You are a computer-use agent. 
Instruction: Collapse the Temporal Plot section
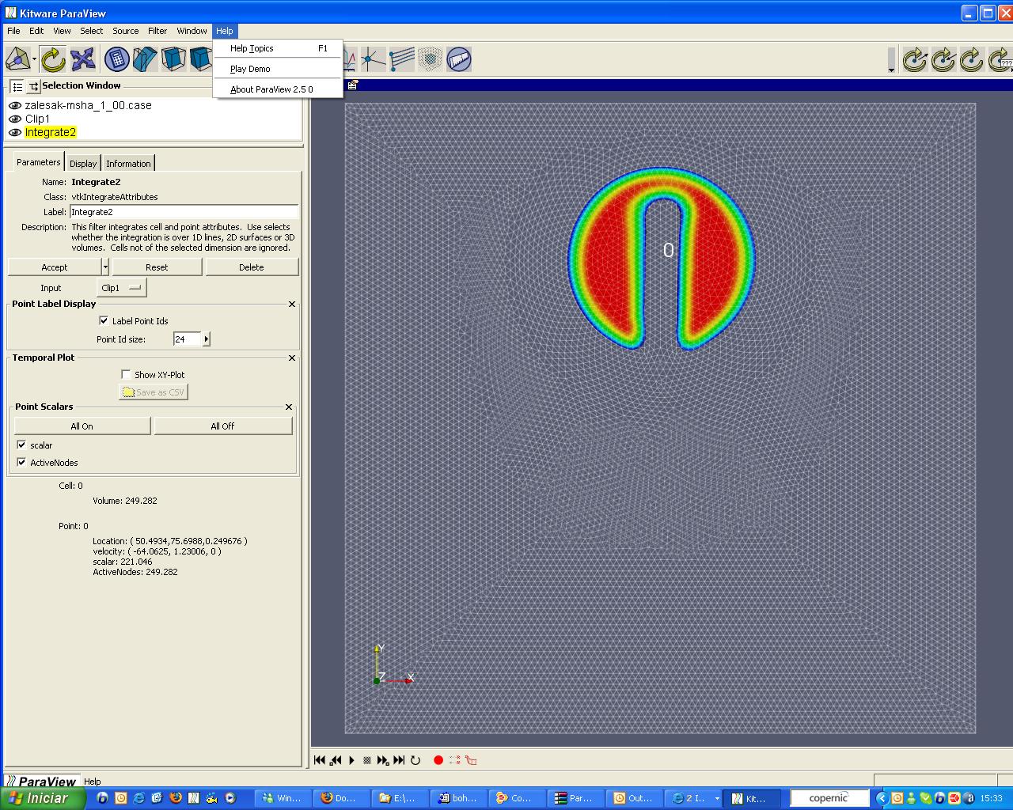click(x=292, y=358)
